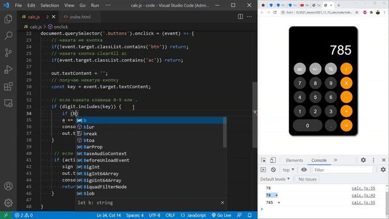Viewport: 389px width, 219px height.
Task: Open the Manage gear in VS Code
Action: 8,203
